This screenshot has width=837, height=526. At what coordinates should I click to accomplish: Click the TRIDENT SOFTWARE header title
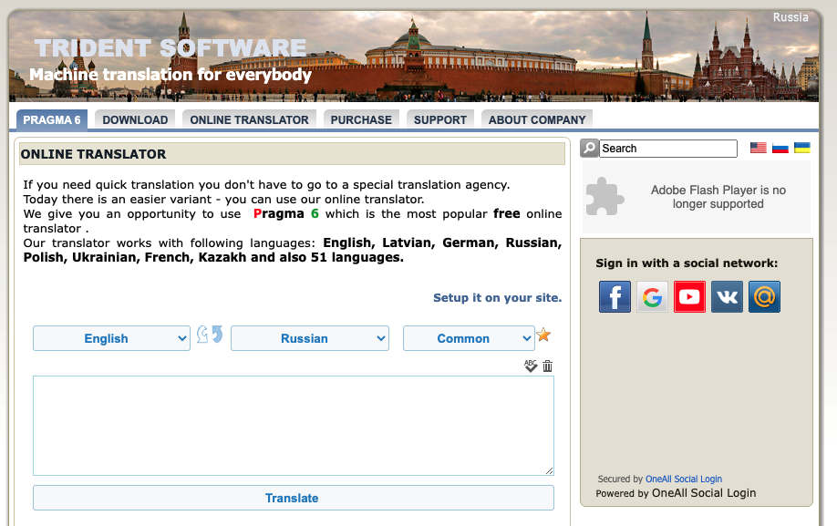click(170, 48)
